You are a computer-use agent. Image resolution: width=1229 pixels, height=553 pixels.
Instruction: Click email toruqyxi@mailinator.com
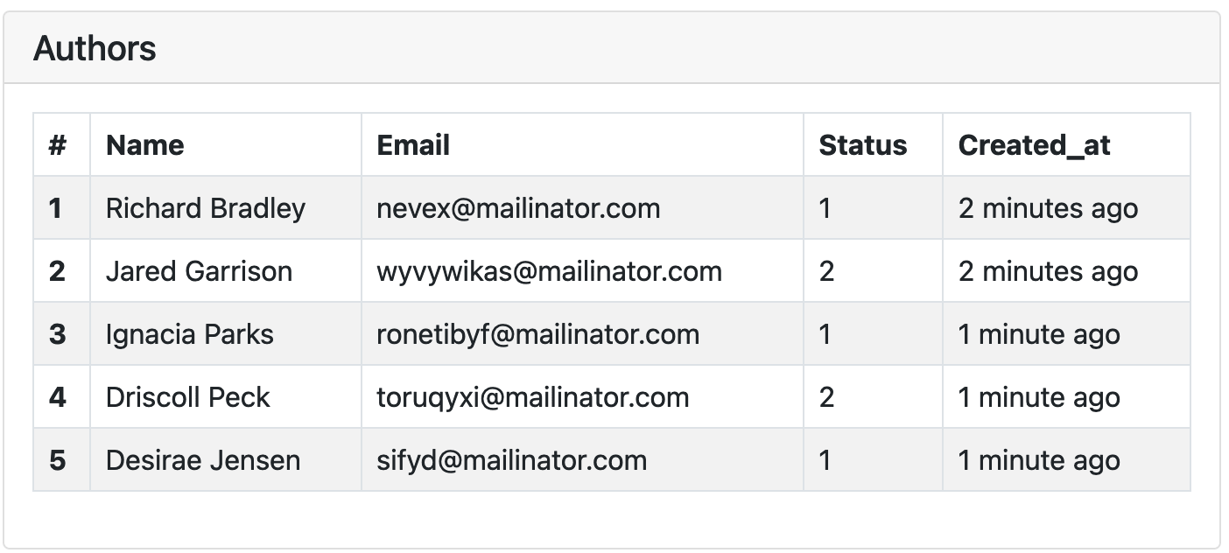pyautogui.click(x=533, y=397)
